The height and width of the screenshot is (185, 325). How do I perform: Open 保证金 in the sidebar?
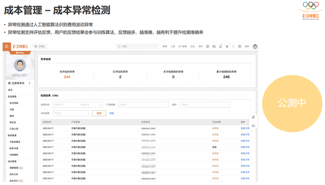click(13, 122)
